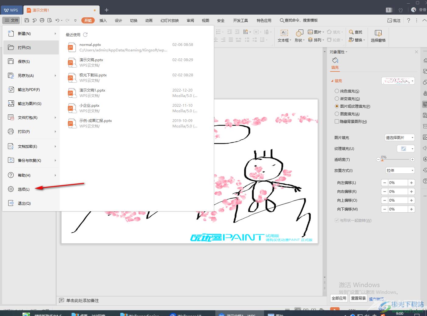Increase left offset with plus stepper
Image resolution: width=427 pixels, height=316 pixels.
(x=411, y=183)
